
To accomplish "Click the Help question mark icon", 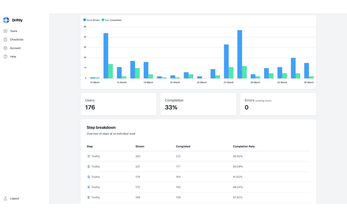I will click(x=5, y=57).
